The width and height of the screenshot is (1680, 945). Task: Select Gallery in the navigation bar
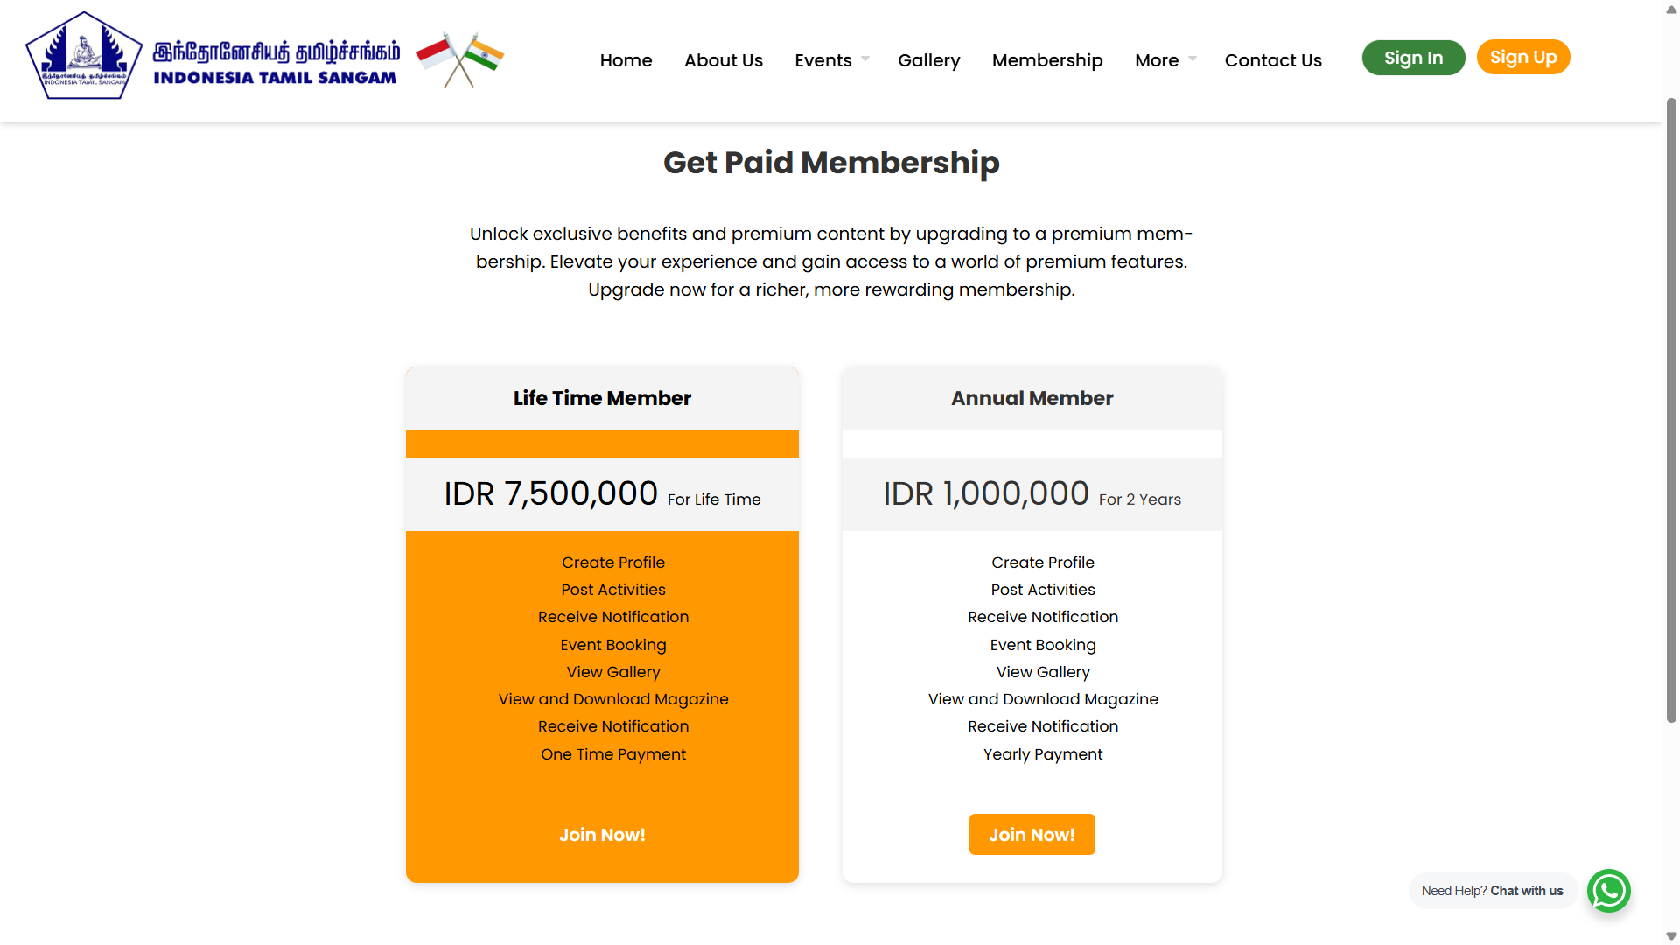(x=928, y=60)
